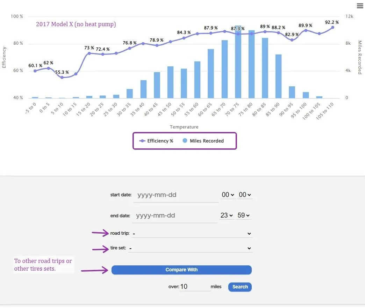The width and height of the screenshot is (365, 308).
Task: Select the 85 to 90 miles bar
Action: [278, 76]
